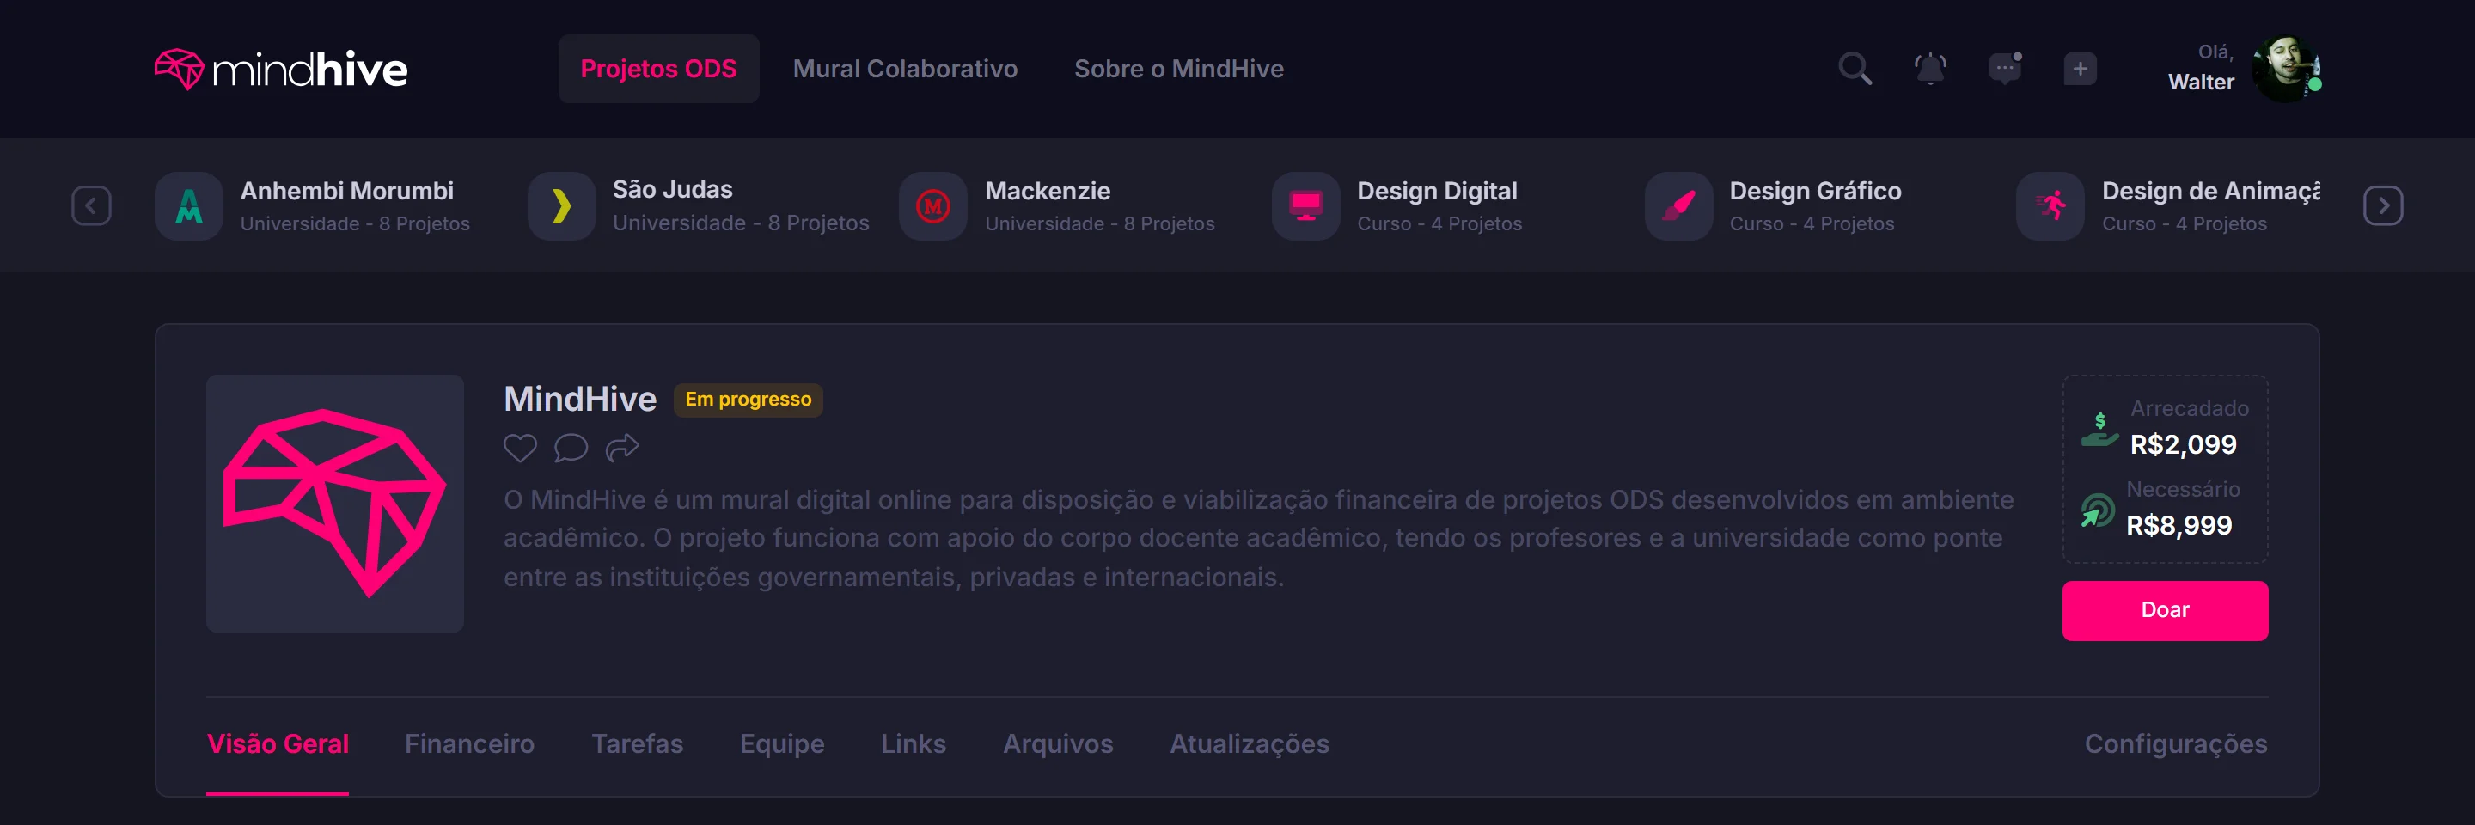This screenshot has width=2475, height=825.
Task: Click the plus add-project icon
Action: 2079,69
